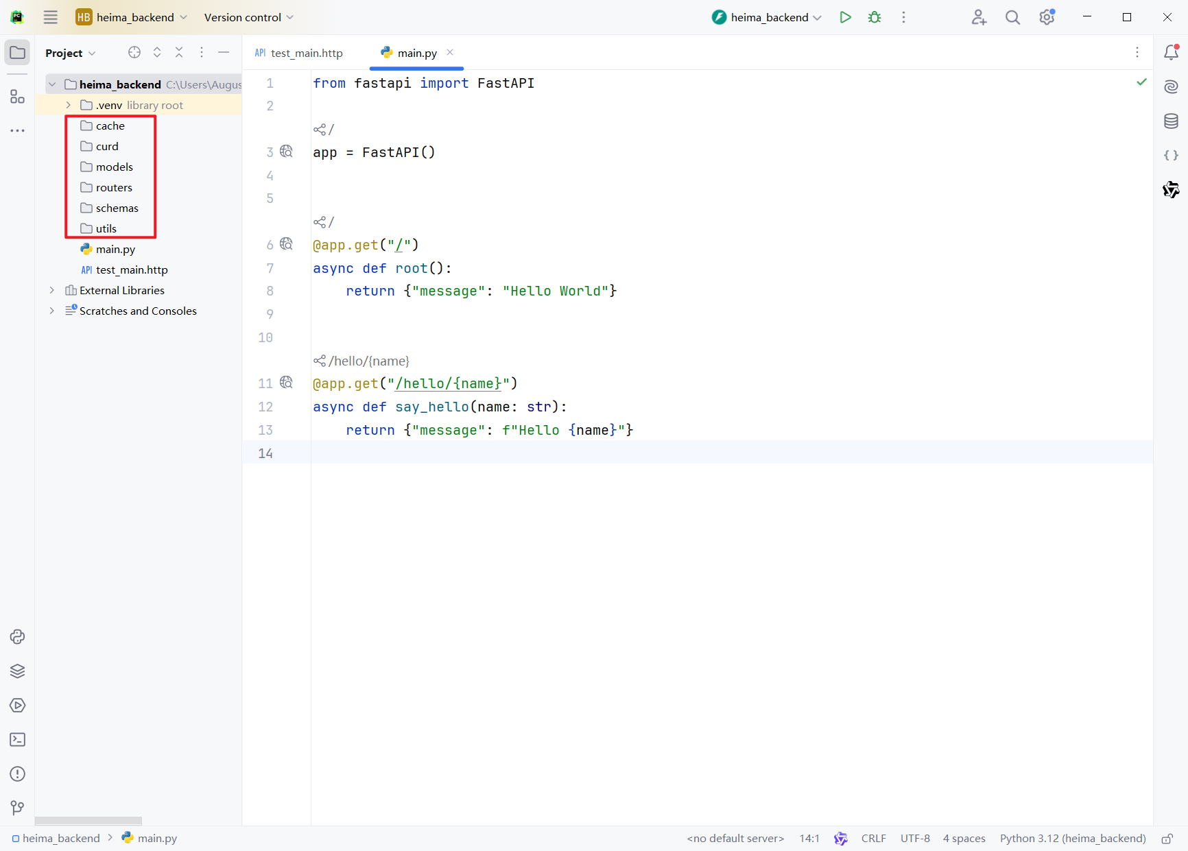Open the Database tool window
1188x851 pixels.
point(1171,121)
